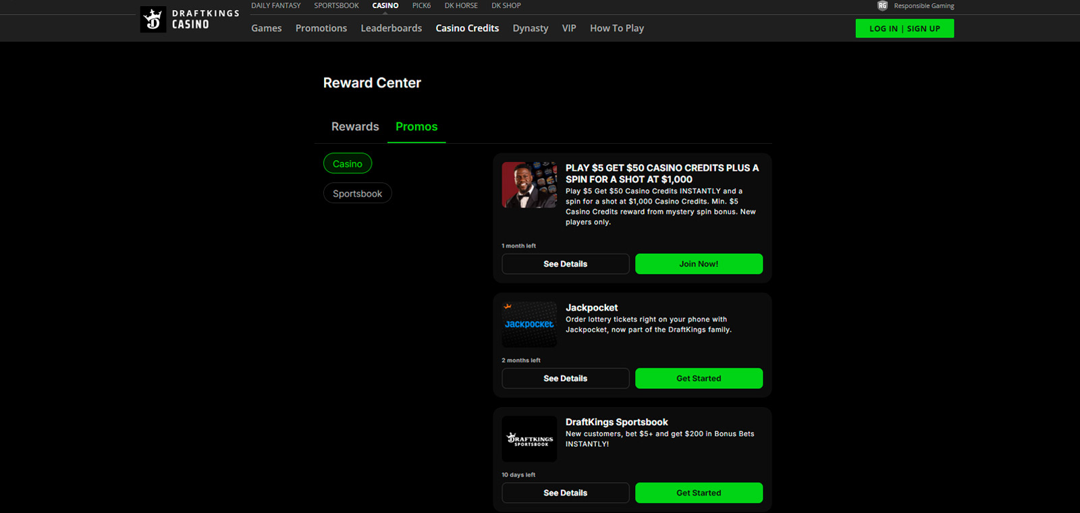Open the Jackpocket logo thumbnail

pyautogui.click(x=529, y=325)
